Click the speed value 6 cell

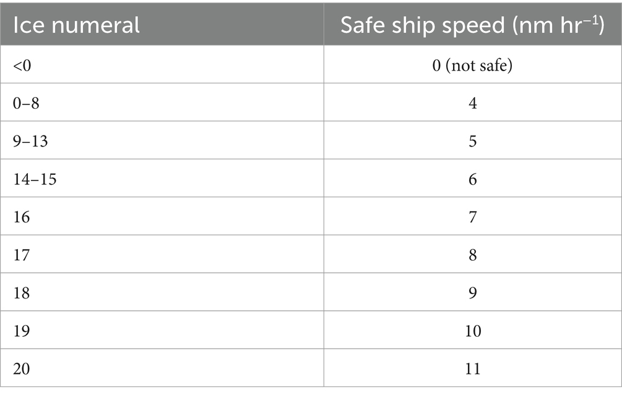tap(473, 178)
